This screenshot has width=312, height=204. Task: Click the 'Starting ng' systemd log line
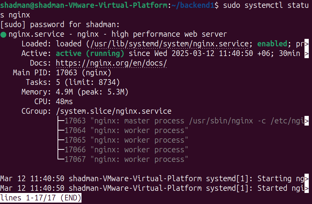tap(152, 179)
